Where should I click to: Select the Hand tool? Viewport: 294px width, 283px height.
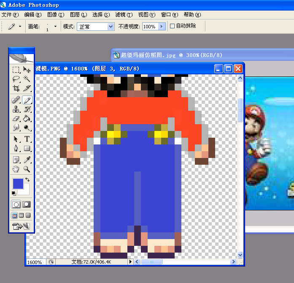(16, 169)
